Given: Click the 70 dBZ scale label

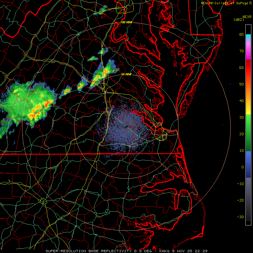Looking at the screenshot, I should tap(241, 51).
